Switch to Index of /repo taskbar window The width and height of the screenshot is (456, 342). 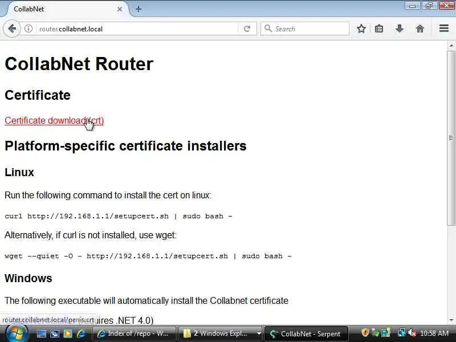[x=134, y=333]
